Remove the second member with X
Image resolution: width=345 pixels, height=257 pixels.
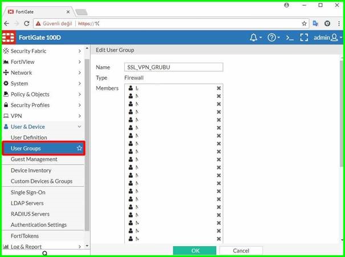click(219, 96)
